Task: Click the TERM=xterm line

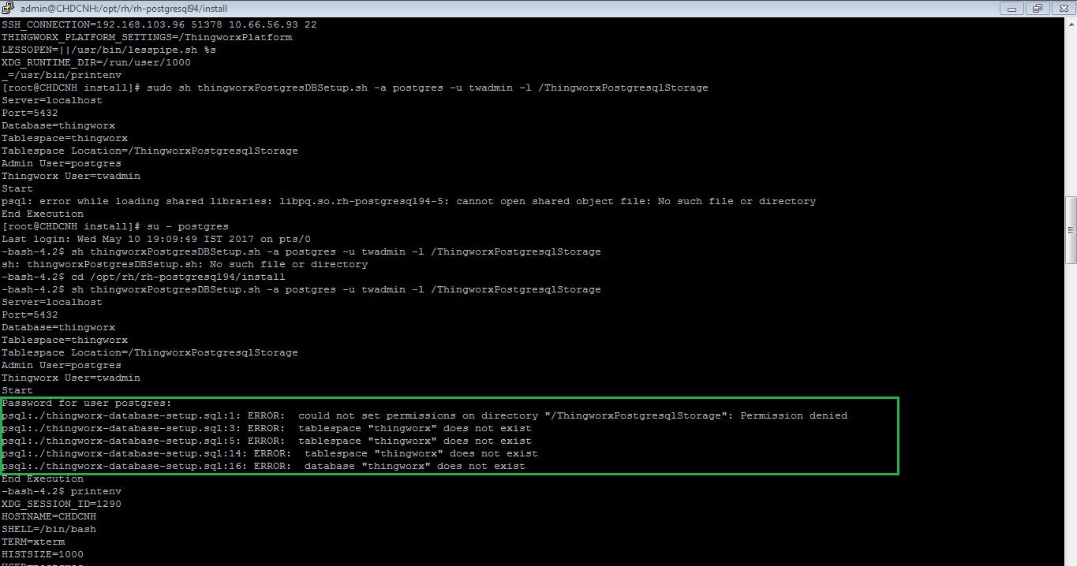Action: tap(33, 542)
